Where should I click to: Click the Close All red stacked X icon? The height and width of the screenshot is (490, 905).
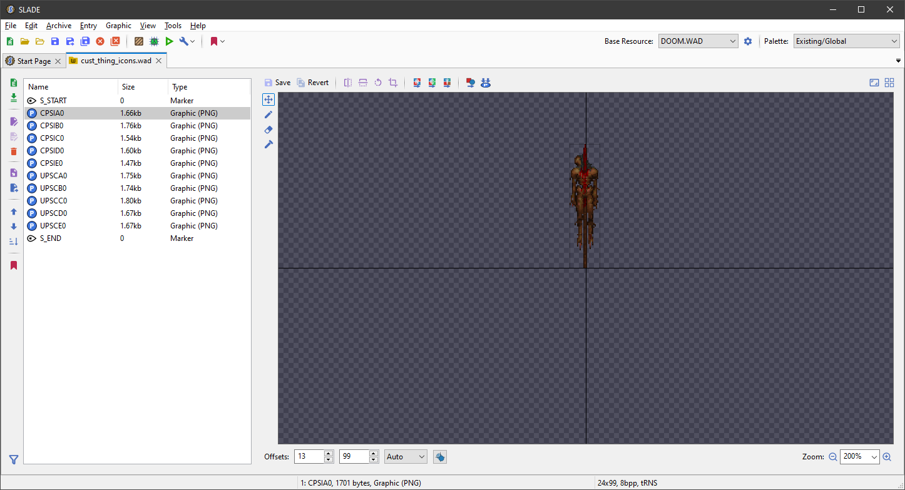[x=115, y=41]
